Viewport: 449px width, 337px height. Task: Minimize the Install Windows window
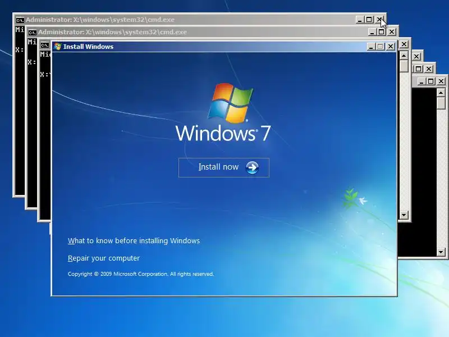(x=371, y=47)
